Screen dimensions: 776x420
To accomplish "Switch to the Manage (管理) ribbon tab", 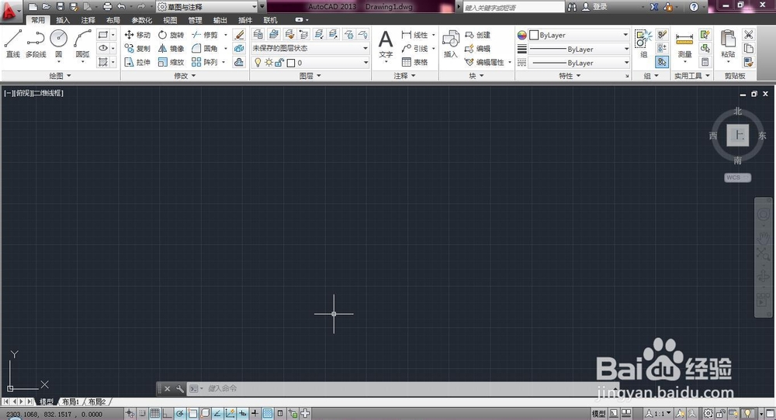I will tap(195, 20).
